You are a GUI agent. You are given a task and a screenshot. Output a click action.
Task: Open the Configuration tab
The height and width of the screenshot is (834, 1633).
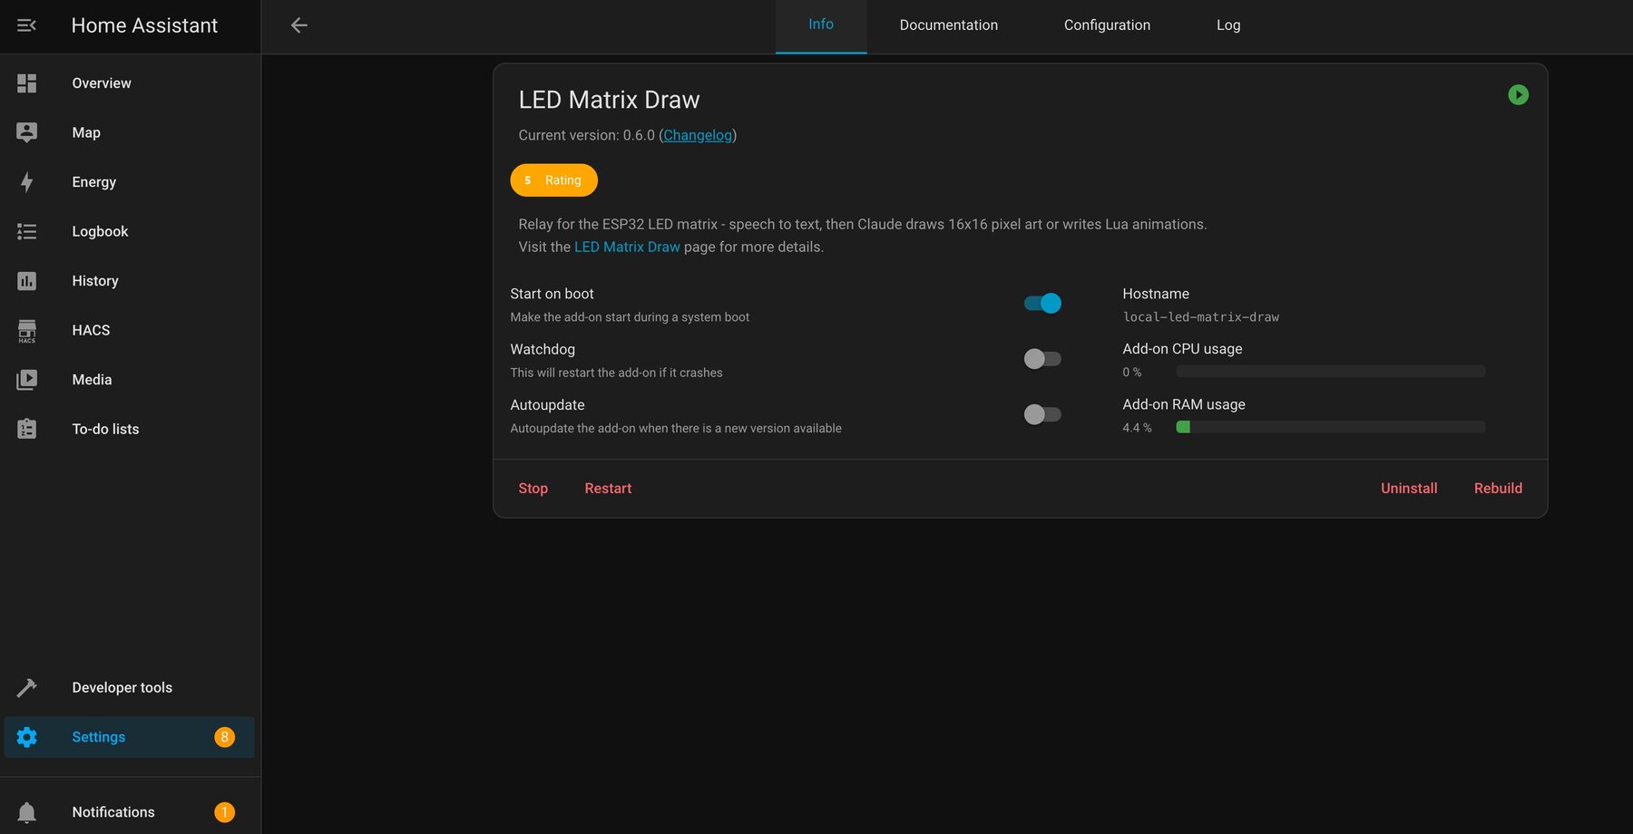click(x=1107, y=25)
